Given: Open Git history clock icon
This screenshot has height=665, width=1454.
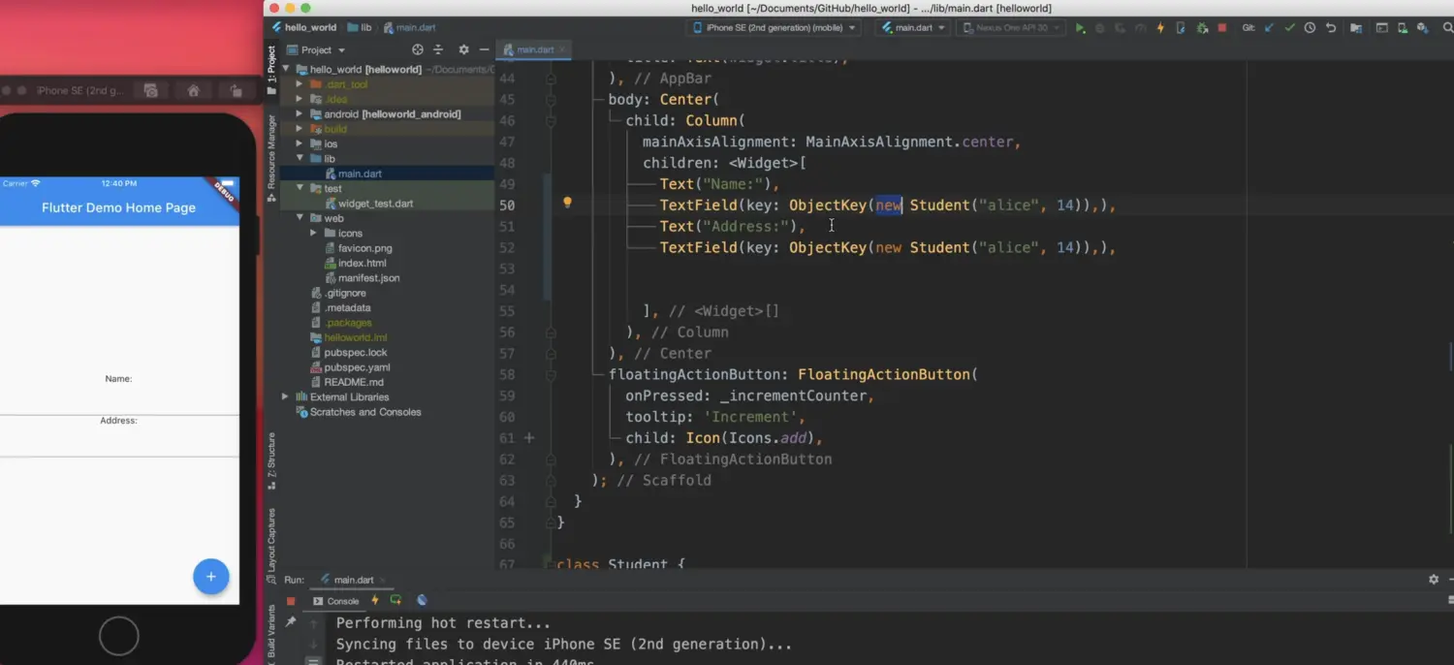Looking at the screenshot, I should [x=1310, y=28].
